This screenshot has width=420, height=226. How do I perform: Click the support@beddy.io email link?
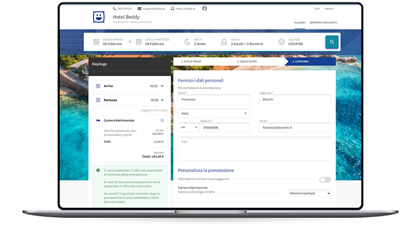coord(154,9)
